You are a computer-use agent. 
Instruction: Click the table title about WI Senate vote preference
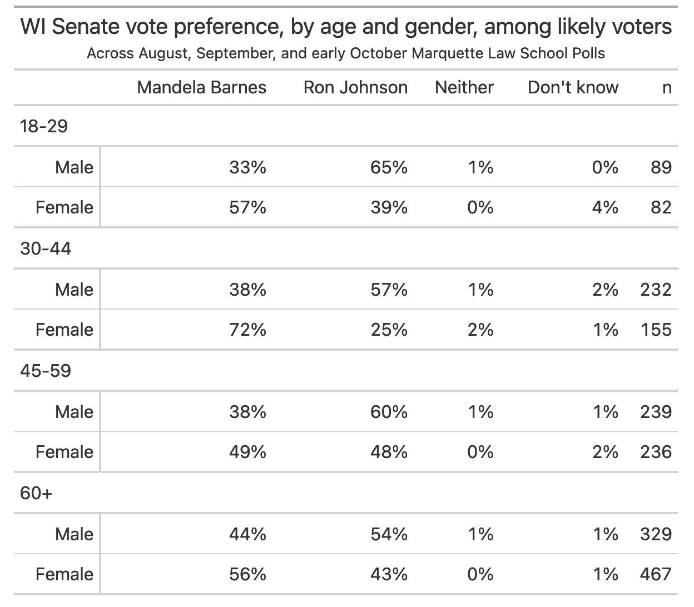coord(346,27)
